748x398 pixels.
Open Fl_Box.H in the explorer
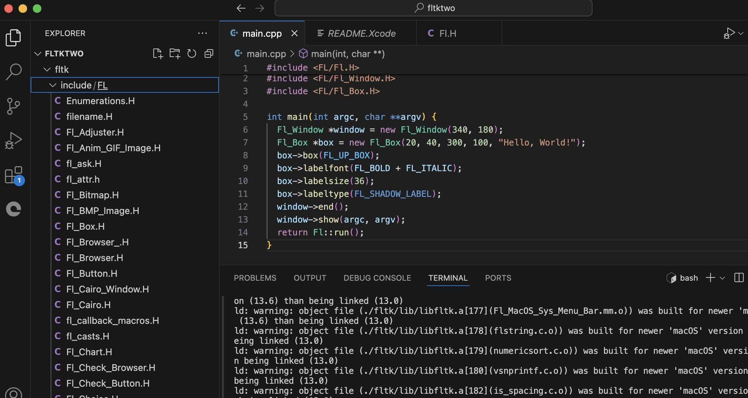(125, 226)
